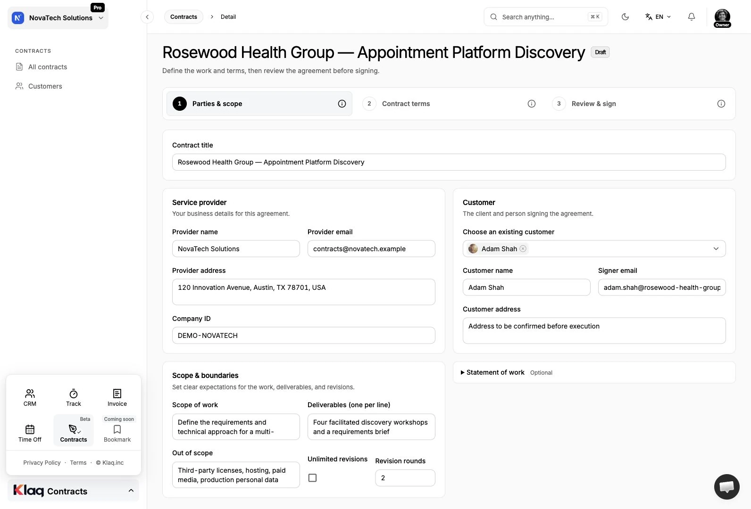751x509 pixels.
Task: Click NovaTech logo icon in workspace switcher
Action: point(18,18)
